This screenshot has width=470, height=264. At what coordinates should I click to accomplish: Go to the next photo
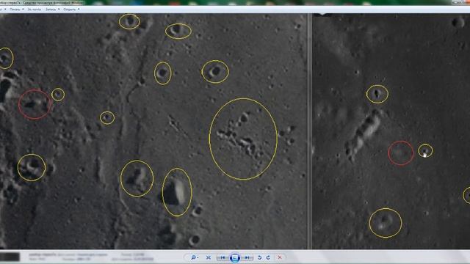[x=247, y=257]
